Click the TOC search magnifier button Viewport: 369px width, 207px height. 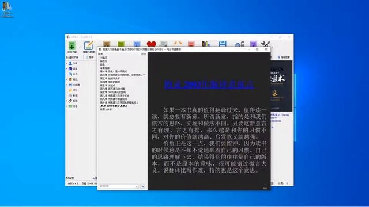(x=142, y=186)
